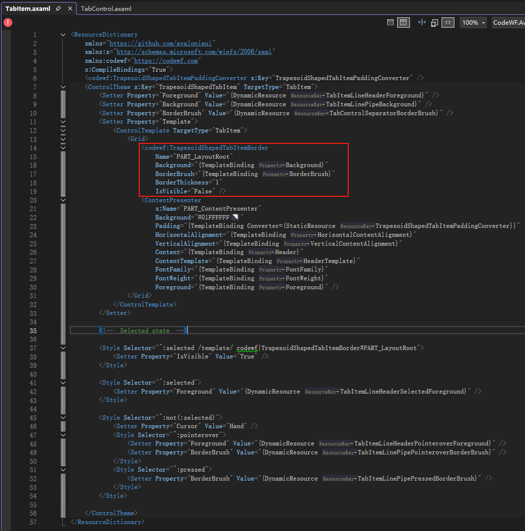Collapse the ResourceDictionary block on line 1
525x531 pixels.
point(63,35)
